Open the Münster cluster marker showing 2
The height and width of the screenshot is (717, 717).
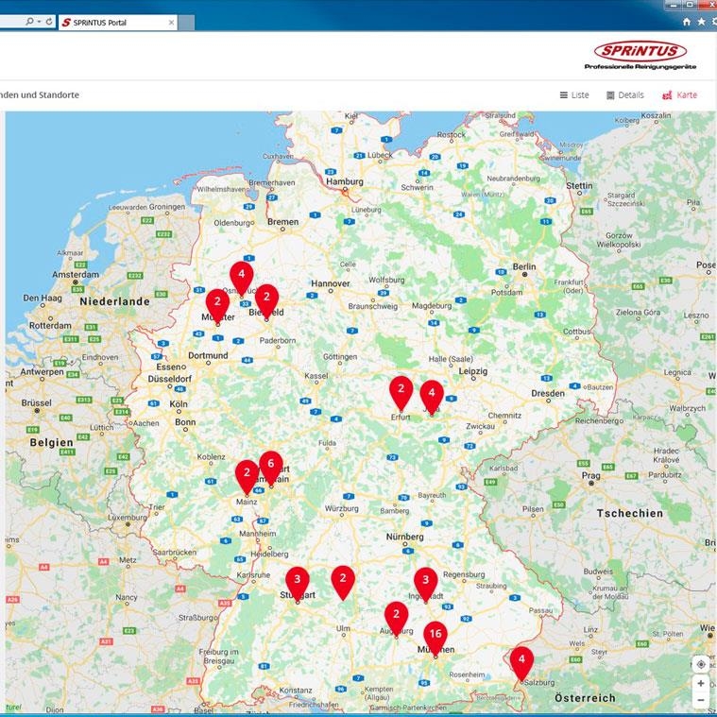tap(217, 303)
